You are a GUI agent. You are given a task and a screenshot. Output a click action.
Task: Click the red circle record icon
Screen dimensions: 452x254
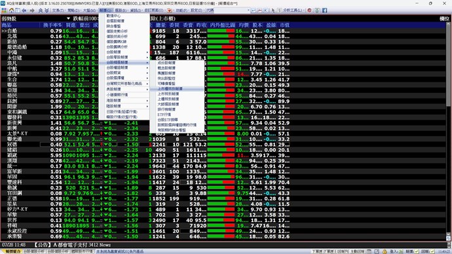(x=309, y=10)
